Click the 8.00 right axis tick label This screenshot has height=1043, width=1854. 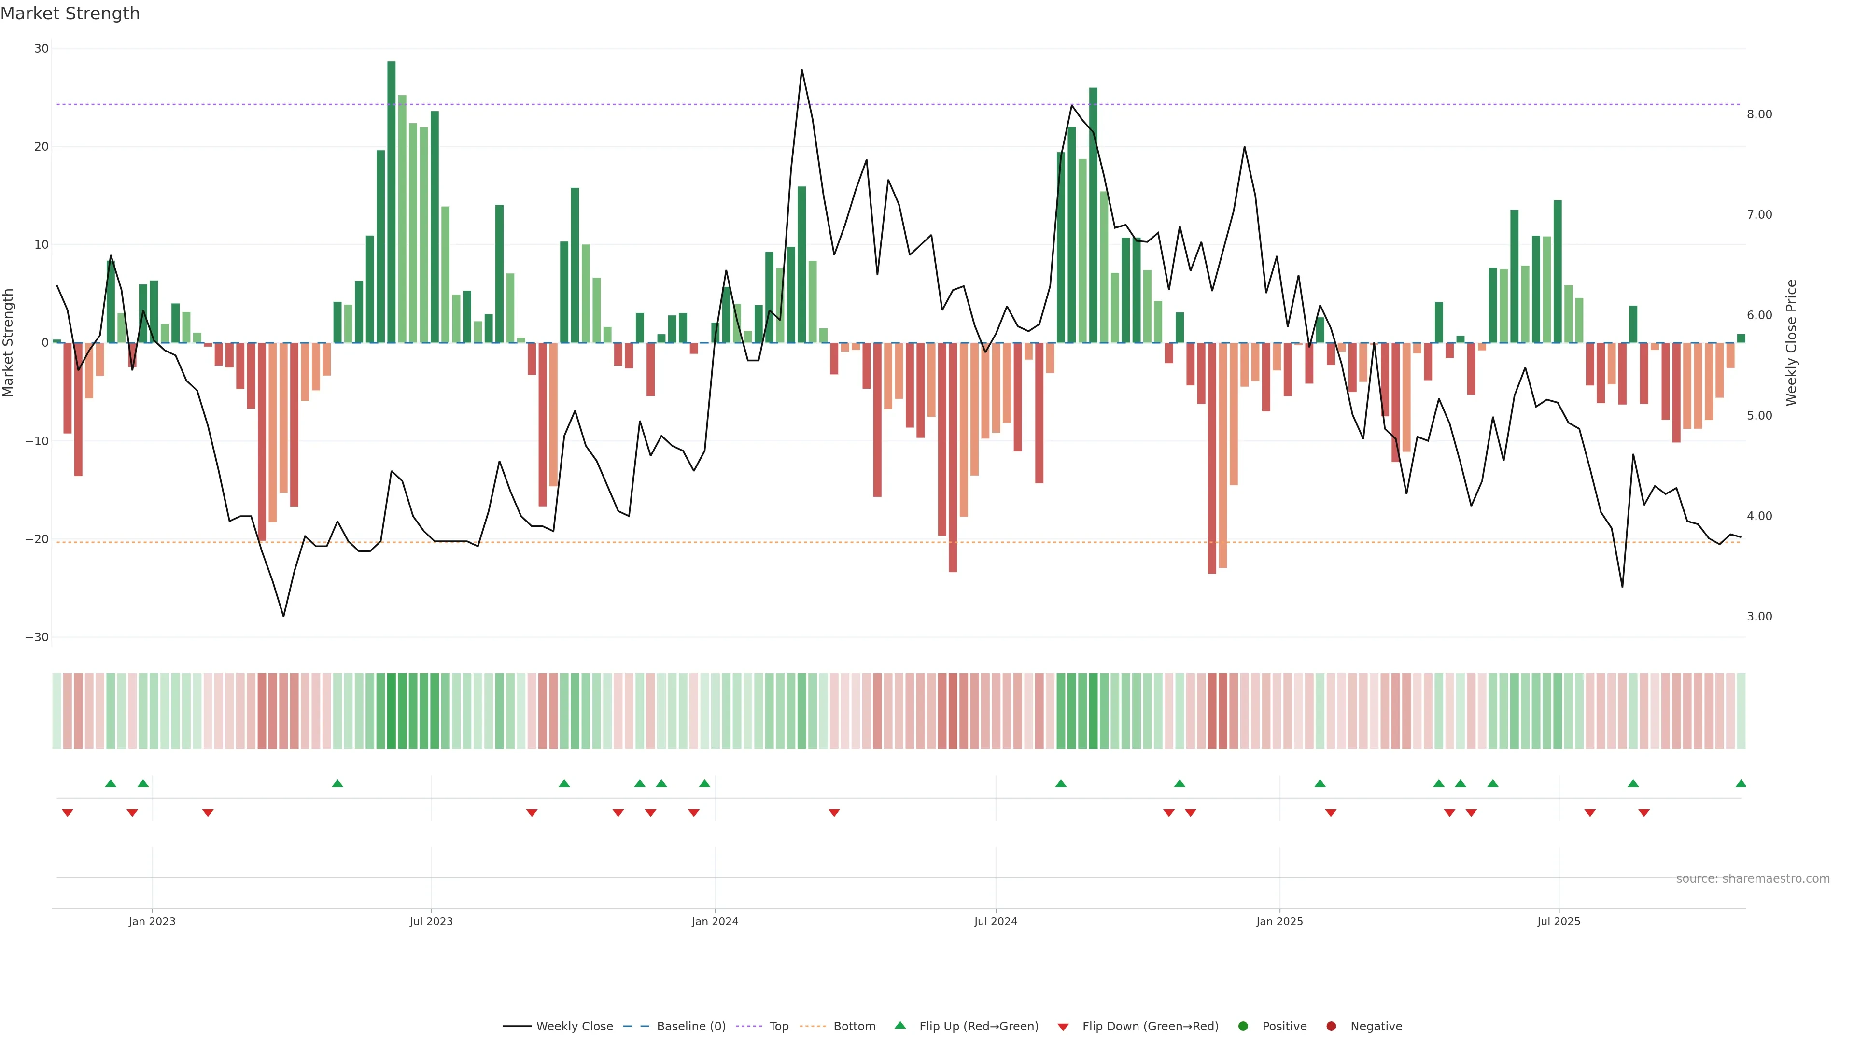point(1759,114)
